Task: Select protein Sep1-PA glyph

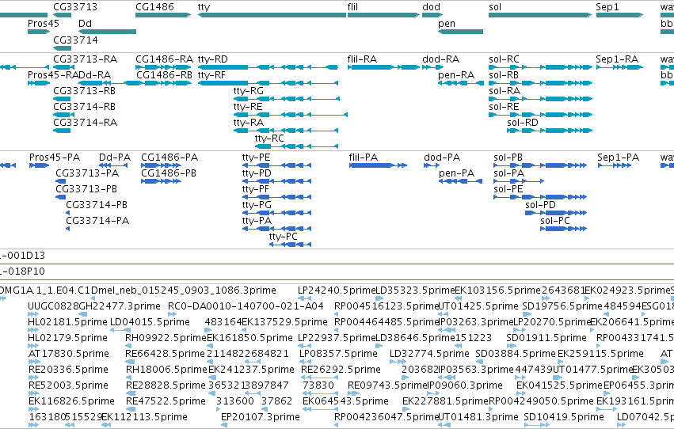Action: (x=615, y=165)
